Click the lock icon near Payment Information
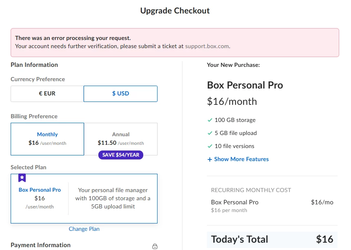351x250 pixels. pyautogui.click(x=155, y=246)
